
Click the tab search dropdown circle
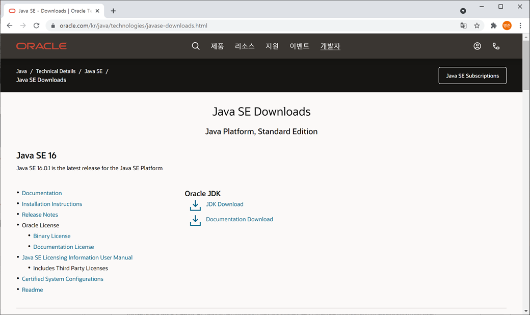pyautogui.click(x=463, y=11)
